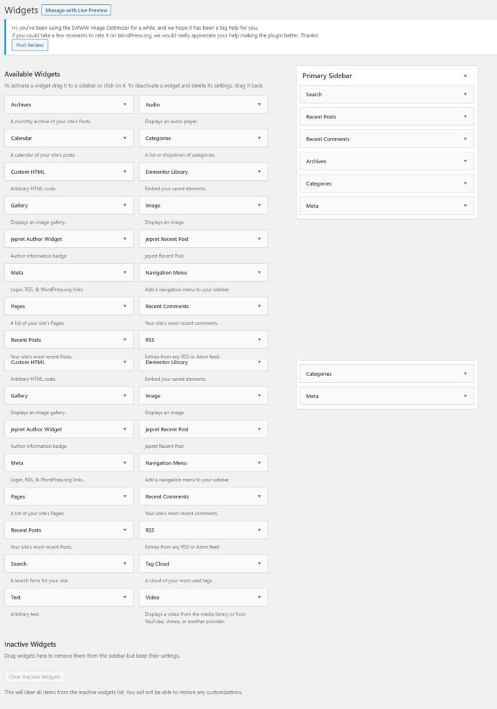
Task: Click the Video widget's arrow icon
Action: click(259, 598)
